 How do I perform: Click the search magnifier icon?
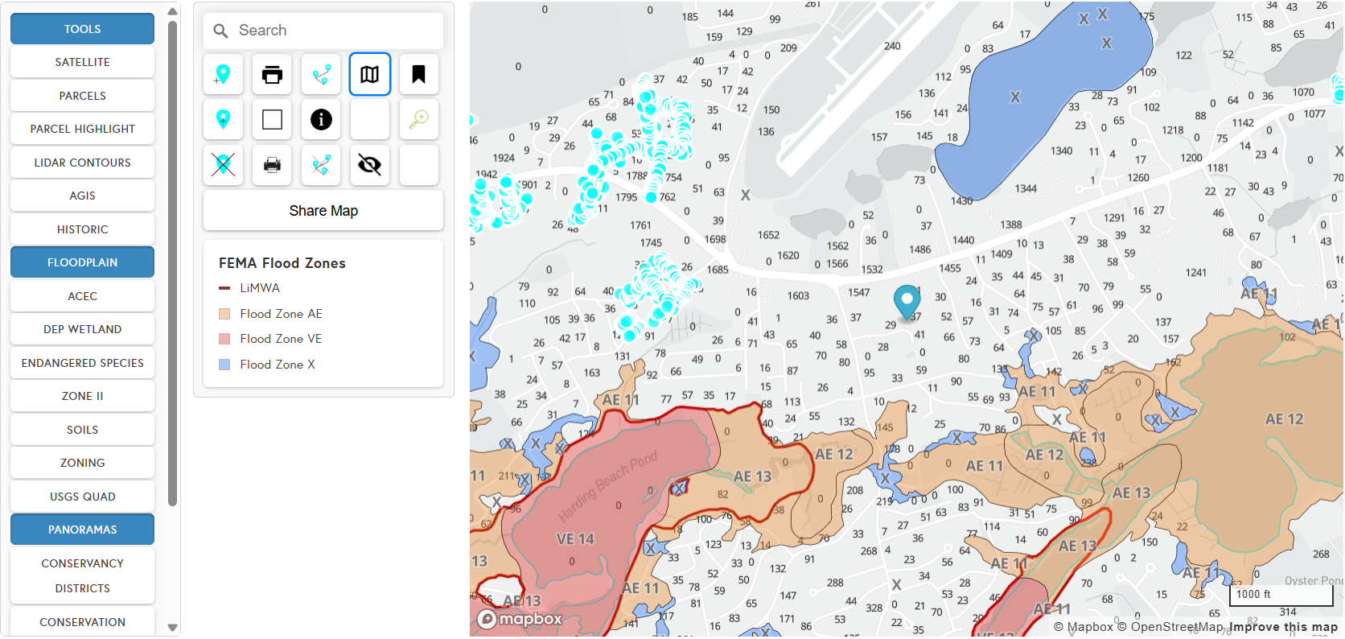(x=220, y=31)
